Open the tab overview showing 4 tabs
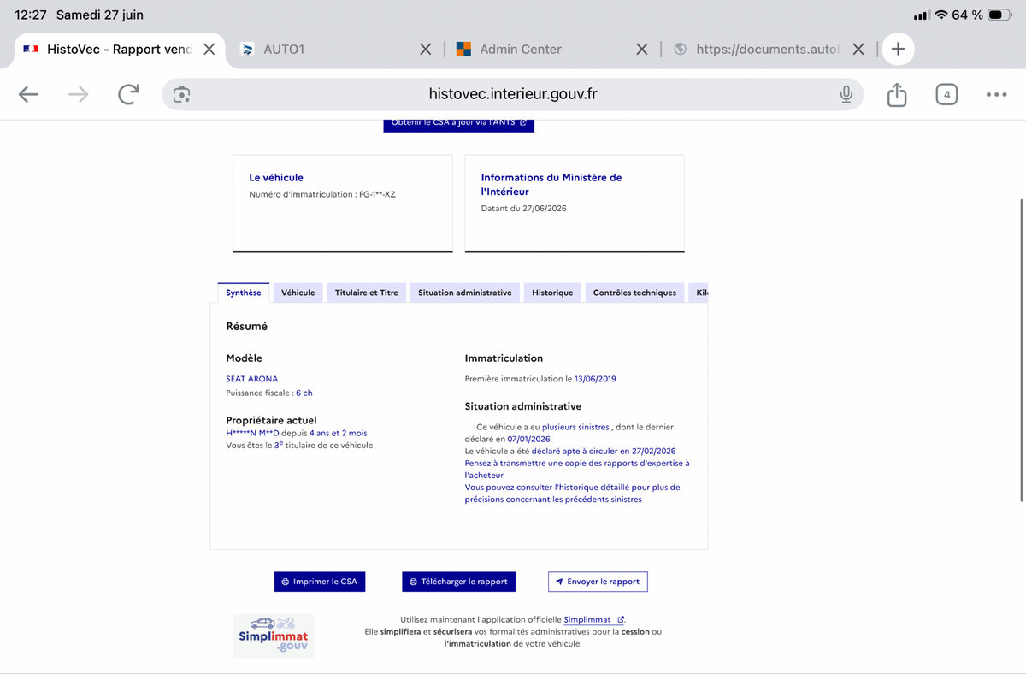 click(x=946, y=95)
